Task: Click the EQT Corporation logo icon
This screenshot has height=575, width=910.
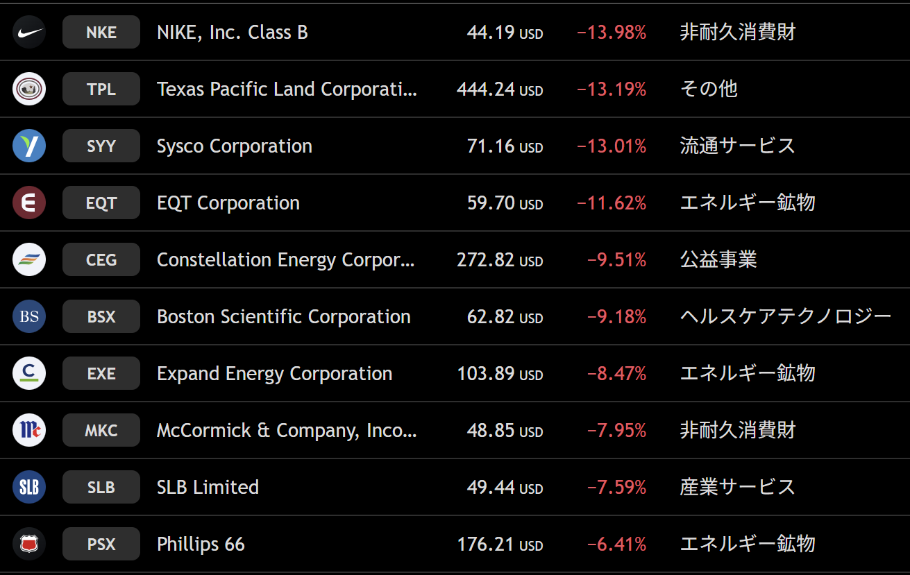Action: (x=29, y=203)
